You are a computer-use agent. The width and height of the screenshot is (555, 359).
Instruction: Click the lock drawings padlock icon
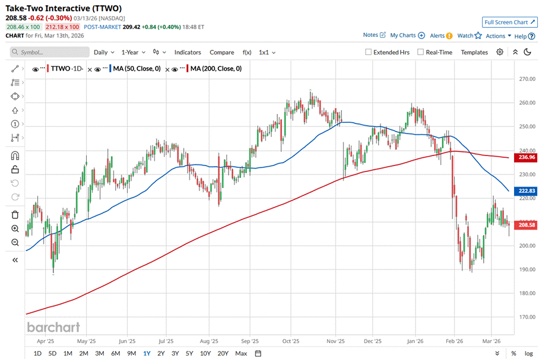[15, 170]
